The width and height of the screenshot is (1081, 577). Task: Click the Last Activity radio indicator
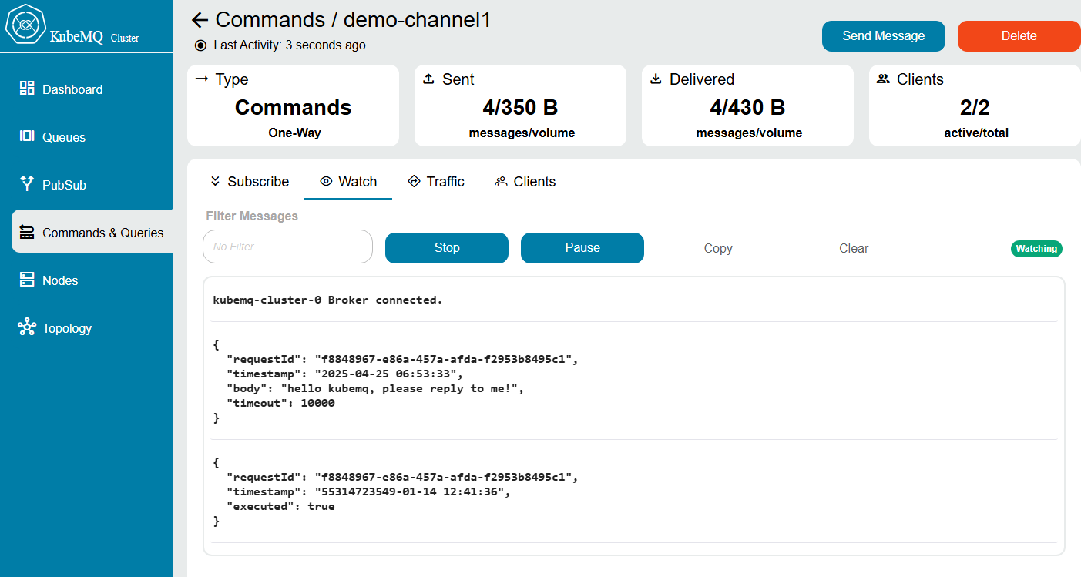pos(201,45)
